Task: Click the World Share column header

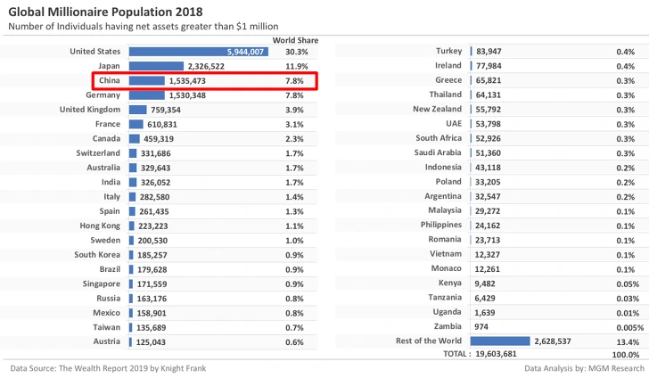Action: (295, 40)
